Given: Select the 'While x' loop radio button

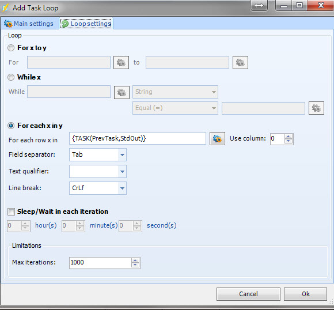Looking at the screenshot, I should (x=11, y=77).
